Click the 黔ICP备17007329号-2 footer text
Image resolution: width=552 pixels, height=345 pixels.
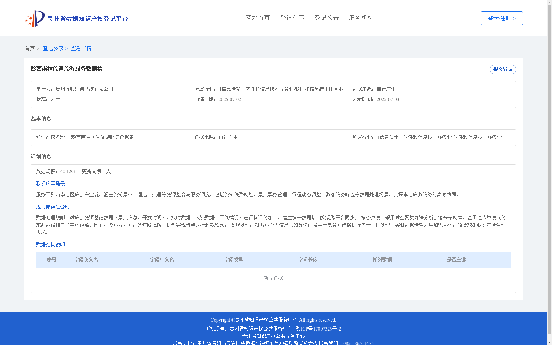click(318, 329)
